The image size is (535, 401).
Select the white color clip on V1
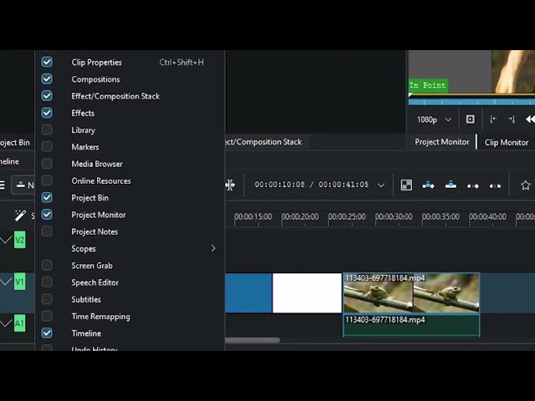pyautogui.click(x=307, y=293)
